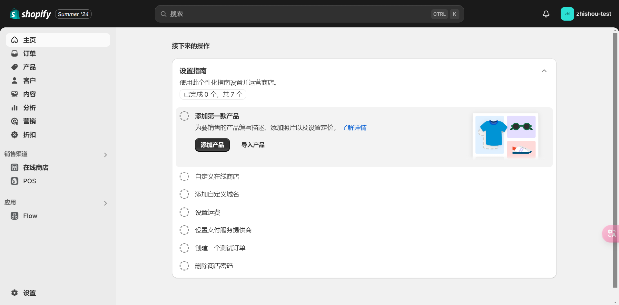Click the Shopify logo
The height and width of the screenshot is (305, 619).
(x=30, y=14)
